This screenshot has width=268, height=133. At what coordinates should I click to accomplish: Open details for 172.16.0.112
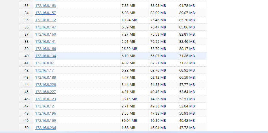(46, 20)
